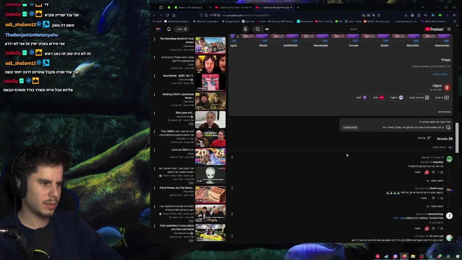
Task: Open the comments sort-by menu
Action: (424, 138)
